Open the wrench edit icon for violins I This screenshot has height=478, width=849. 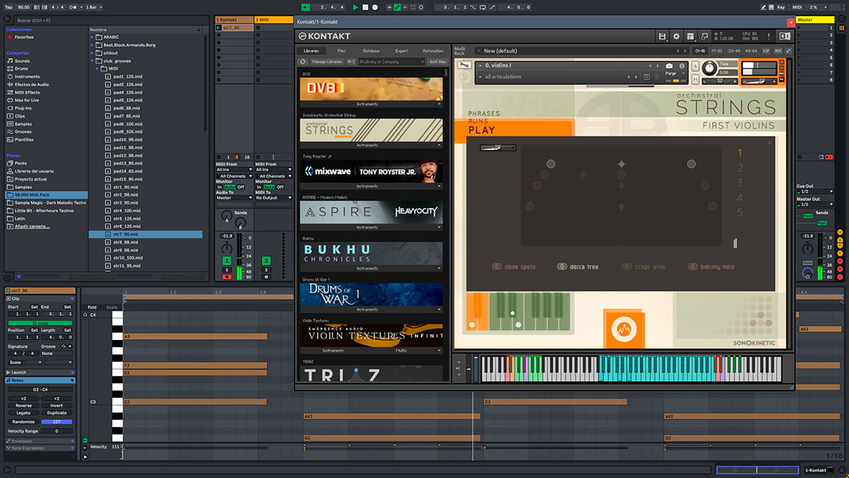point(464,65)
